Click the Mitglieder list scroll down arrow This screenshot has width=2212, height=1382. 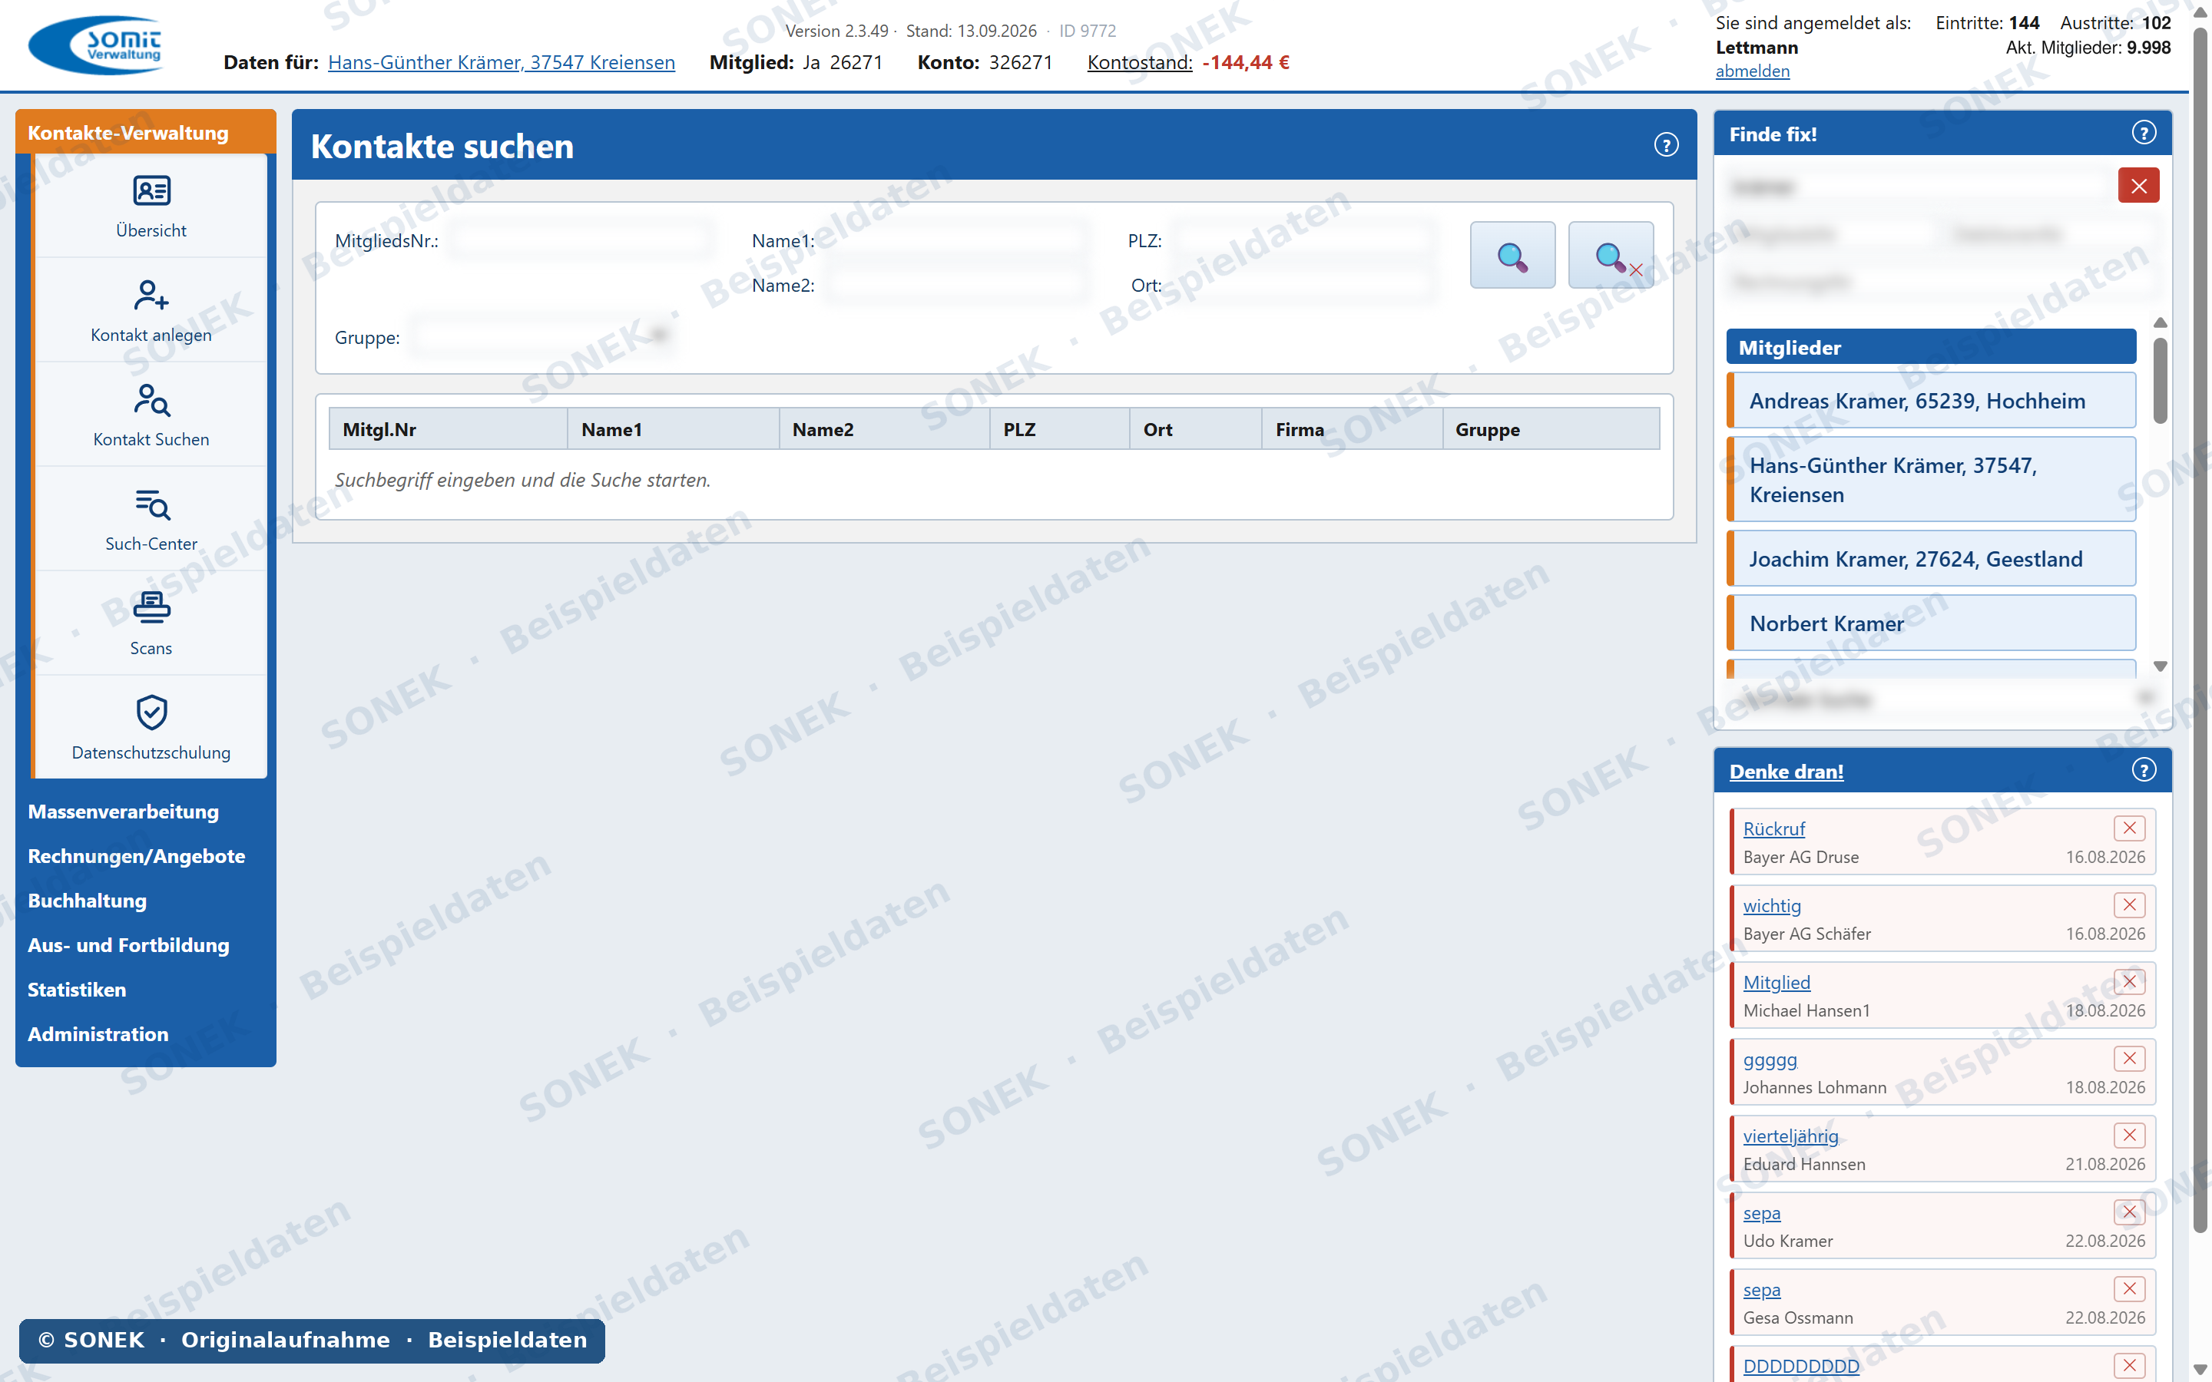[2160, 666]
